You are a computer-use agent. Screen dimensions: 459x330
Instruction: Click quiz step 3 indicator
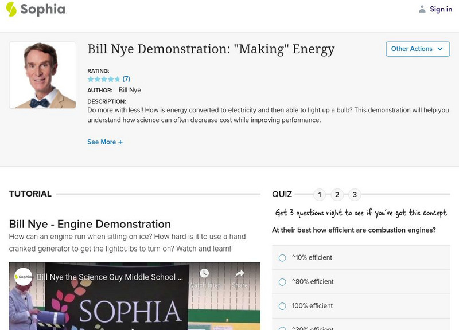click(355, 195)
